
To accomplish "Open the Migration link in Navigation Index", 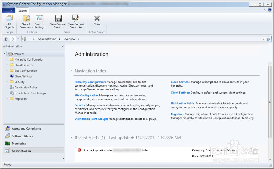I will [177, 114].
